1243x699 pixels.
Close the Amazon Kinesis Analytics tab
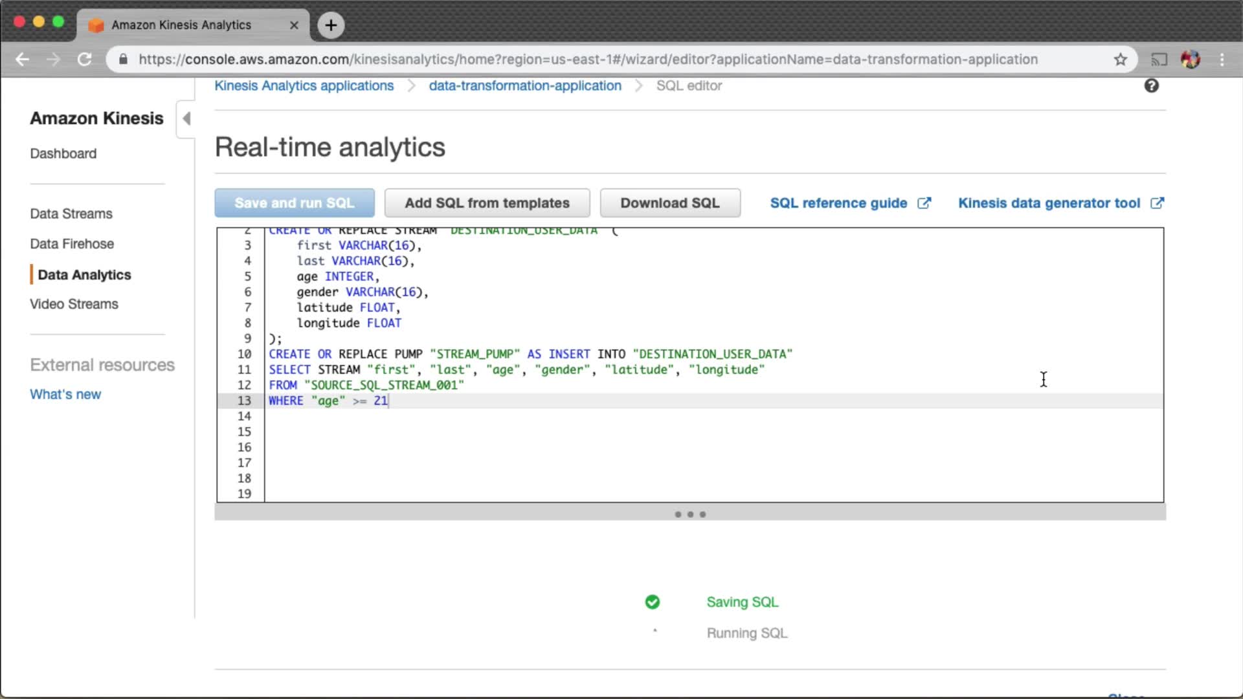294,25
